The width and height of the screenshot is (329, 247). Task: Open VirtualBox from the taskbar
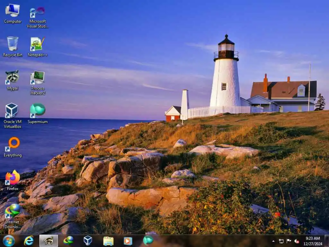tap(88, 241)
